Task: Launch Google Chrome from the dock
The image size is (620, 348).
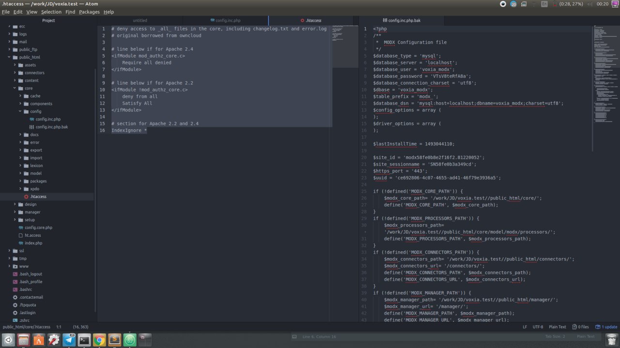Action: [99, 340]
